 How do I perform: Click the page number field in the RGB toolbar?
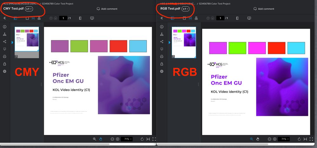coord(220,18)
